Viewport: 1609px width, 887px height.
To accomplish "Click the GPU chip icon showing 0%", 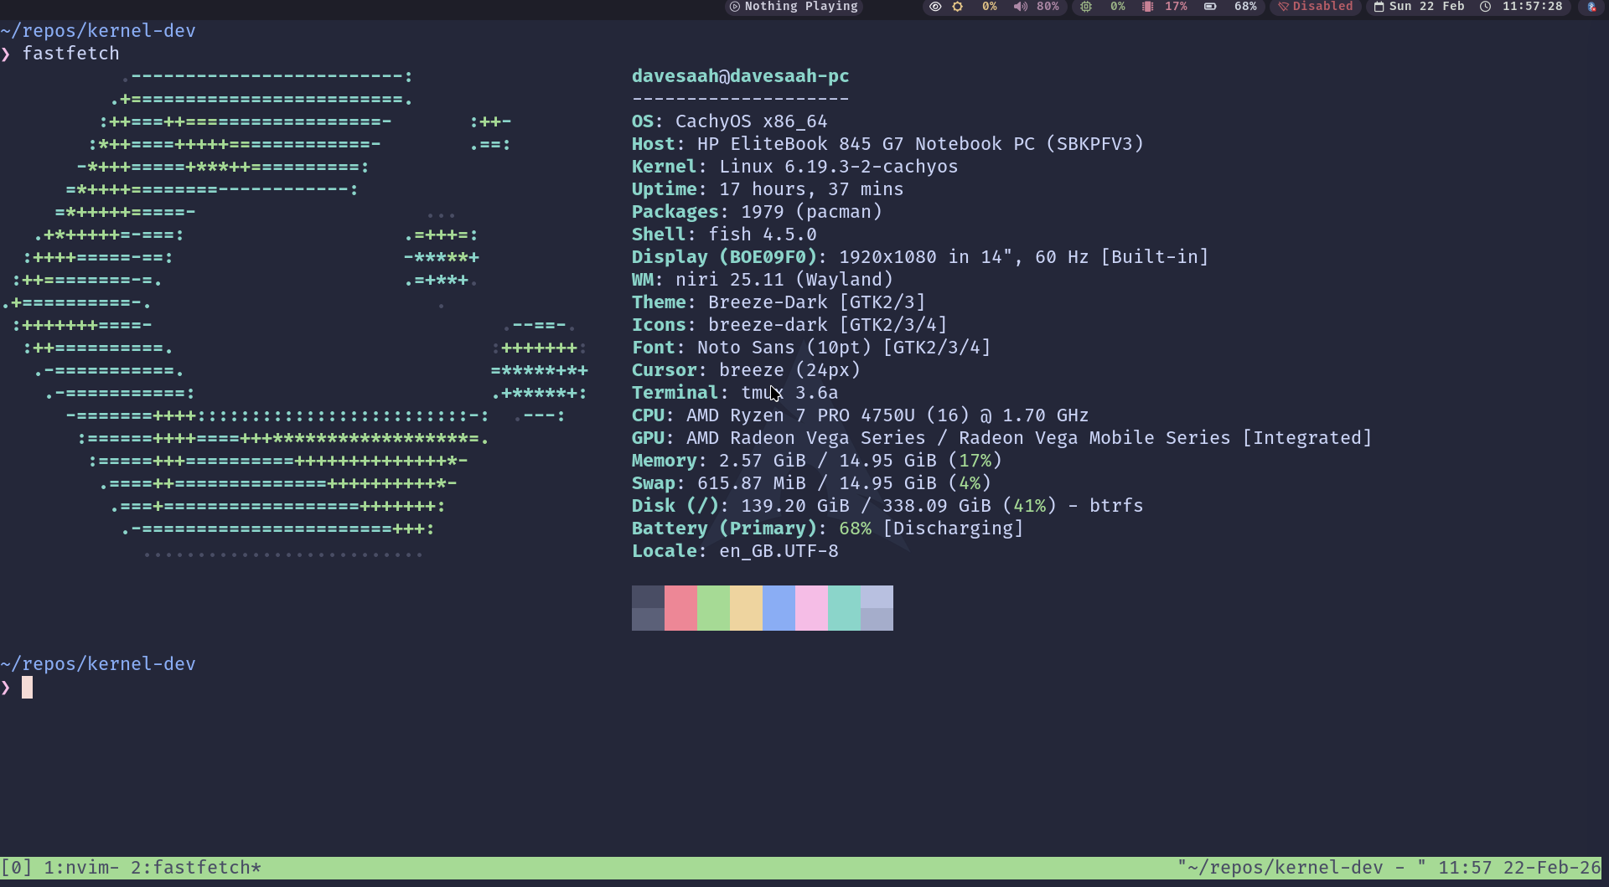I will tap(1085, 8).
